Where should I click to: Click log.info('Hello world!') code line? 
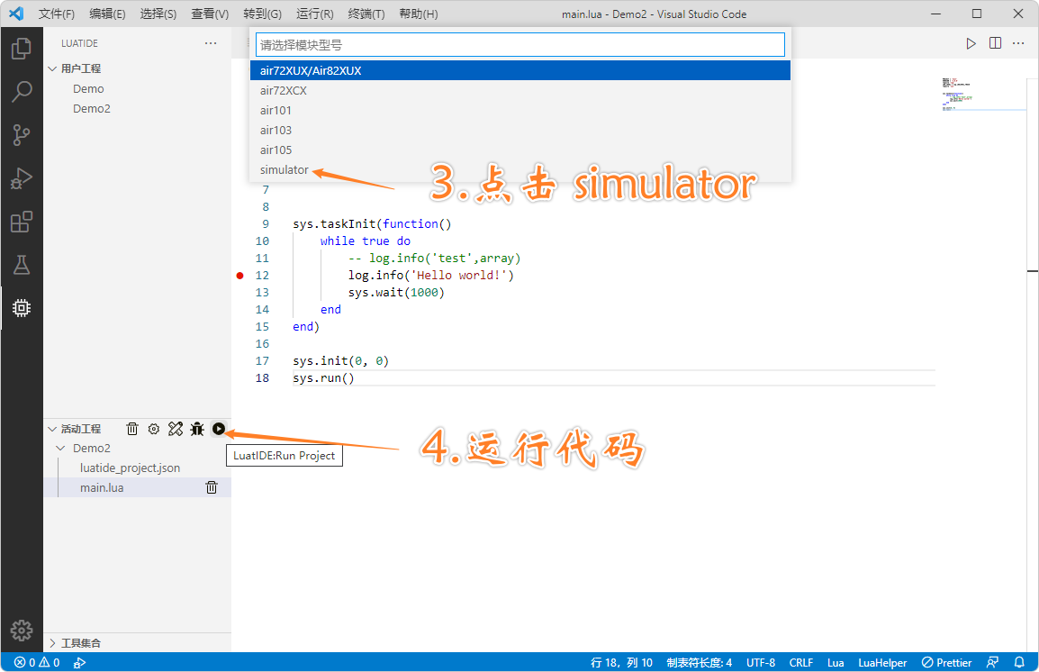click(x=430, y=275)
